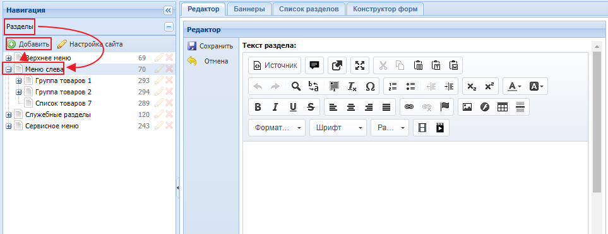Select Список товаров 7 in tree

pyautogui.click(x=63, y=104)
